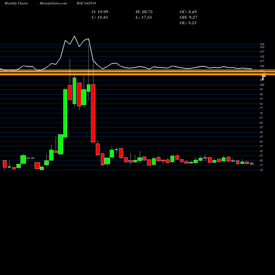The height and width of the screenshot is (275, 275).
Task: Click the MunafaSutra.com label
Action: click(53, 3)
